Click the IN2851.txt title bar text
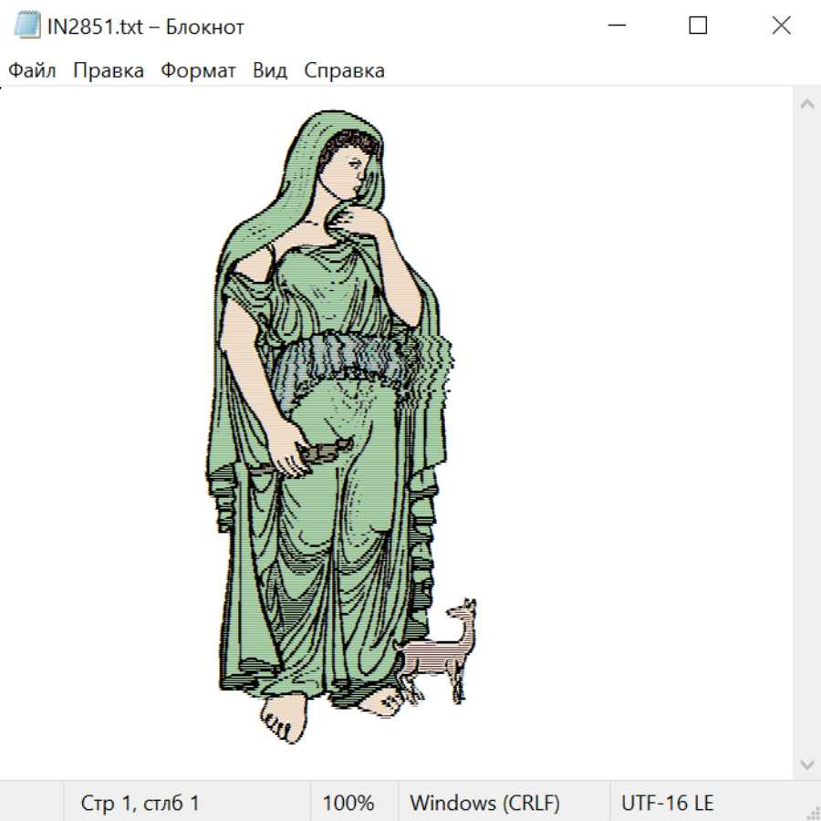 (146, 26)
